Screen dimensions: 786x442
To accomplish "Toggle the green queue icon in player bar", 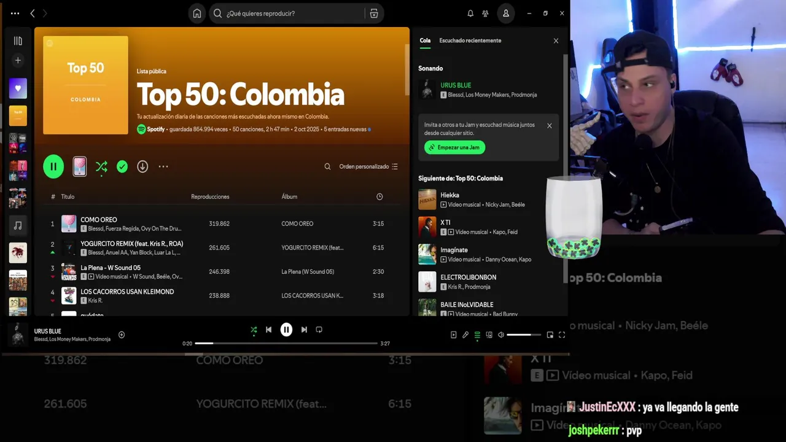I will point(477,335).
